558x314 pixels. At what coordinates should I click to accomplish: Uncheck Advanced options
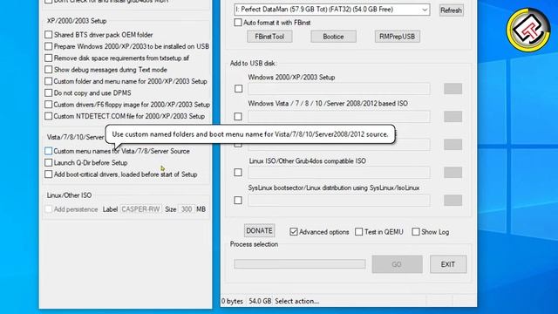[x=294, y=232]
